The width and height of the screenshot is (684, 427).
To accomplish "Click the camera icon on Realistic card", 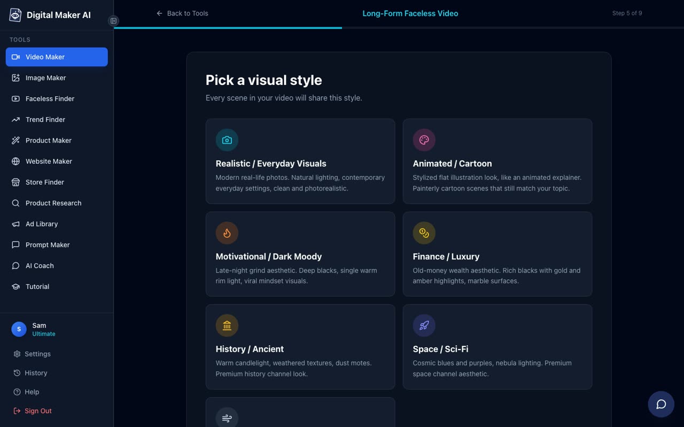I will click(227, 140).
